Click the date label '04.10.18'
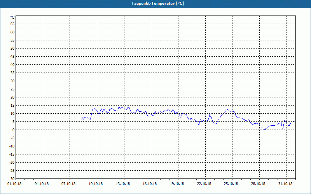 (42, 184)
